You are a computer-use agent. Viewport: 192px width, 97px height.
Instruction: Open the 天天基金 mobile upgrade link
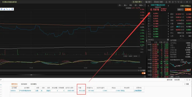click(9, 2)
